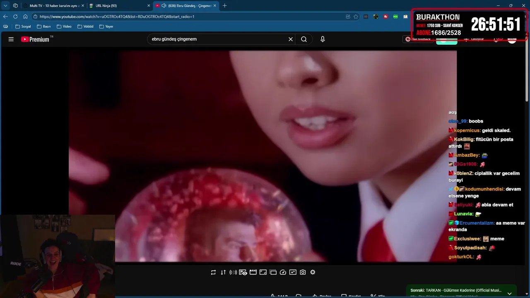Open the green extension icon
Viewport: 530px width, 298px height.
coord(396,17)
